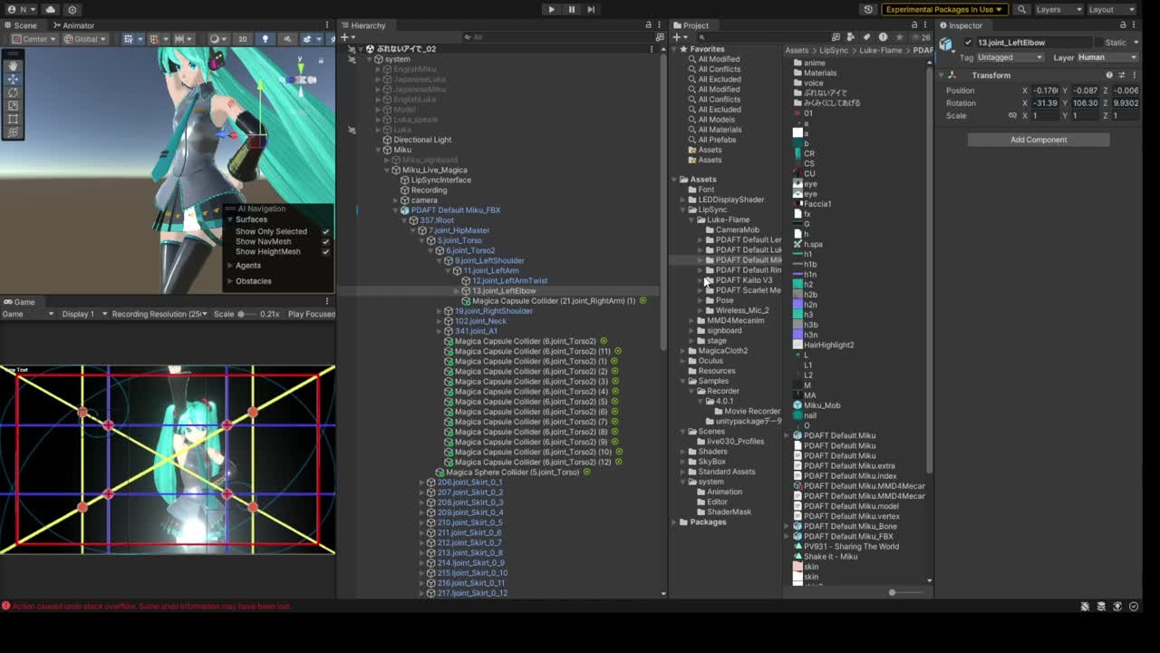
Task: Open the Undo History icon
Action: point(868,9)
